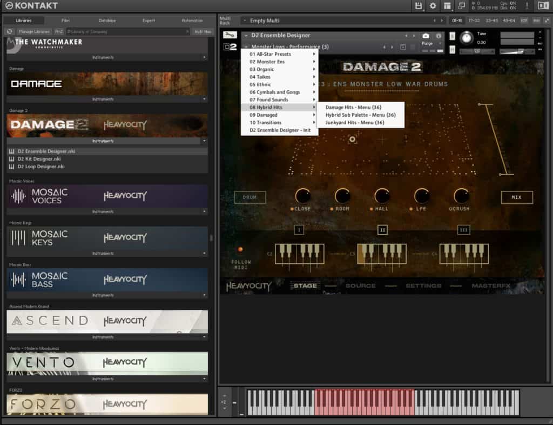Click the refresh libraries icon

(10, 31)
